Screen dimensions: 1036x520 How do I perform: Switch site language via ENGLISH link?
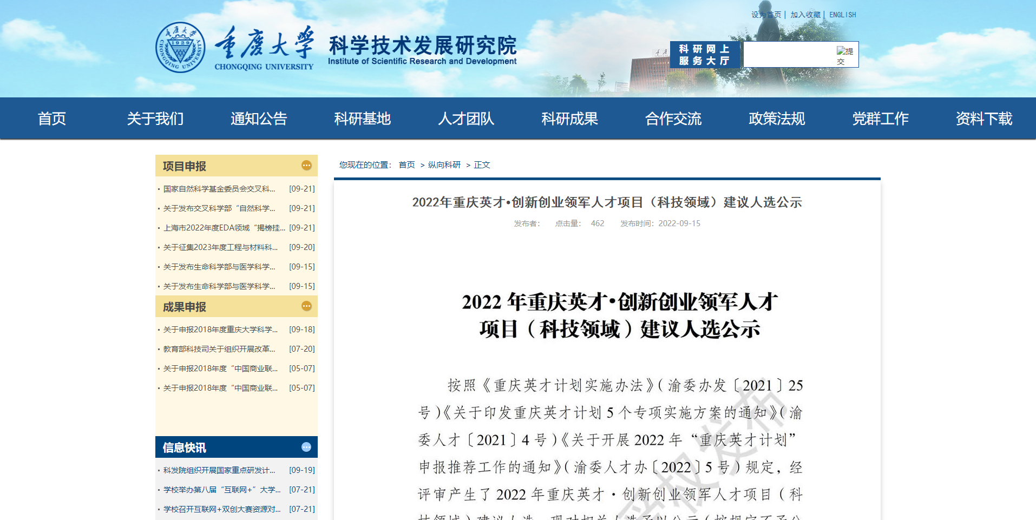pyautogui.click(x=842, y=15)
